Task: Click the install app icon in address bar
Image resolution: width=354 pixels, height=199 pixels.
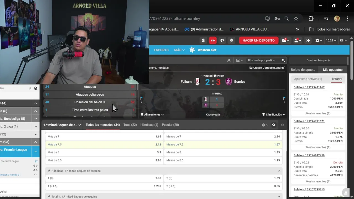Action: click(268, 19)
